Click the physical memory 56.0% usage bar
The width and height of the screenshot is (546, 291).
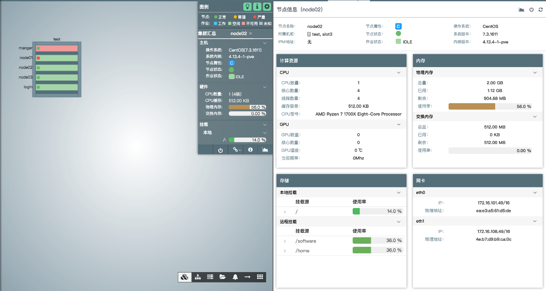490,106
